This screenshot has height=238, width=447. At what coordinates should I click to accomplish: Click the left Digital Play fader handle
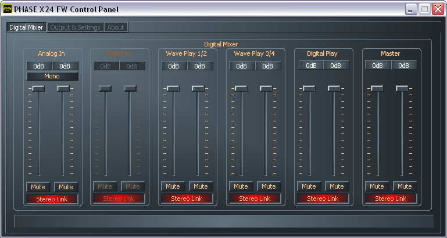tap(309, 88)
